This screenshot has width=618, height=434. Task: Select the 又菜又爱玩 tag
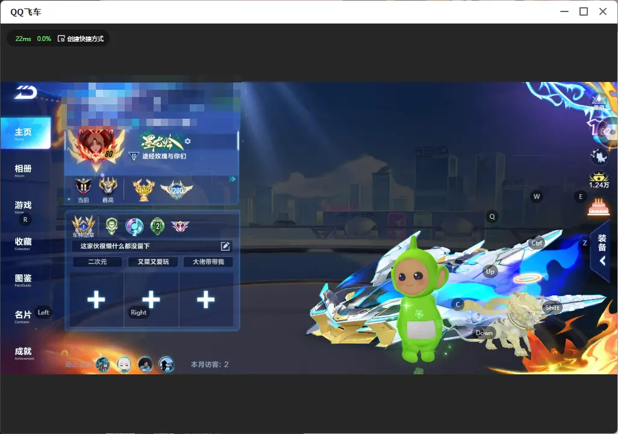click(x=153, y=262)
